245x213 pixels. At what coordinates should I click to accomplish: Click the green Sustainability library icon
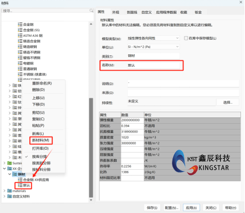coord(10,163)
